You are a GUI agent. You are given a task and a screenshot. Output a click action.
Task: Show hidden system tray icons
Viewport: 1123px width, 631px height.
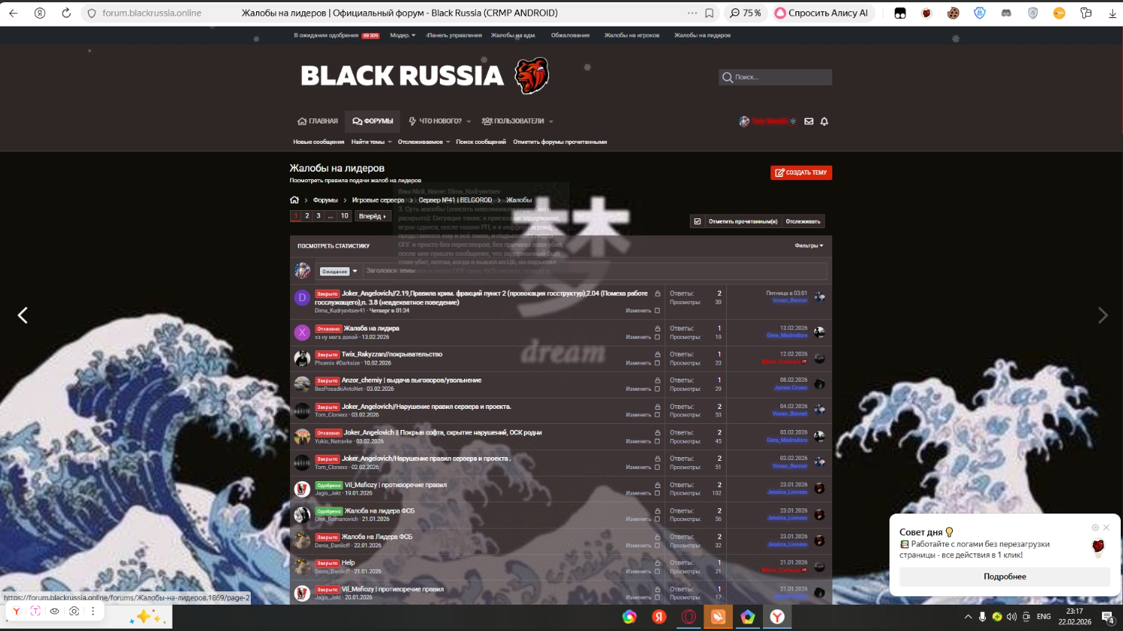pyautogui.click(x=968, y=617)
